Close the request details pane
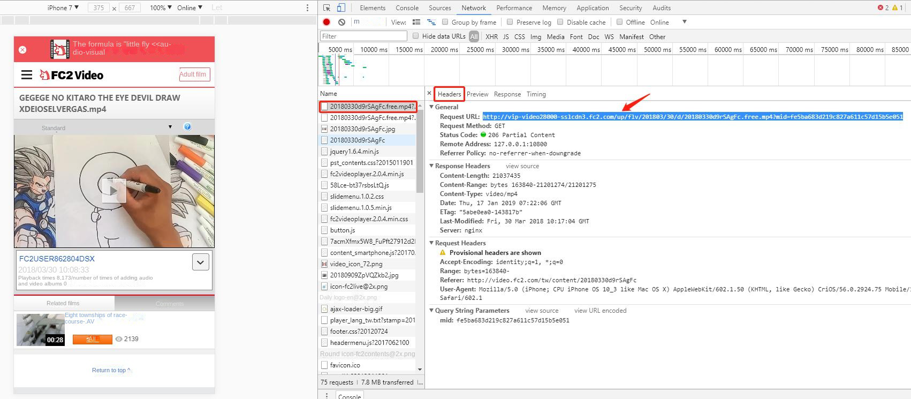 click(x=429, y=93)
